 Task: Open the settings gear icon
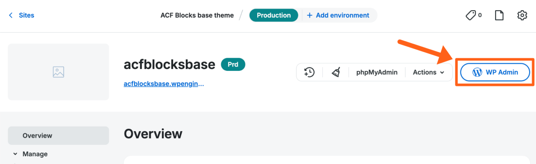522,15
